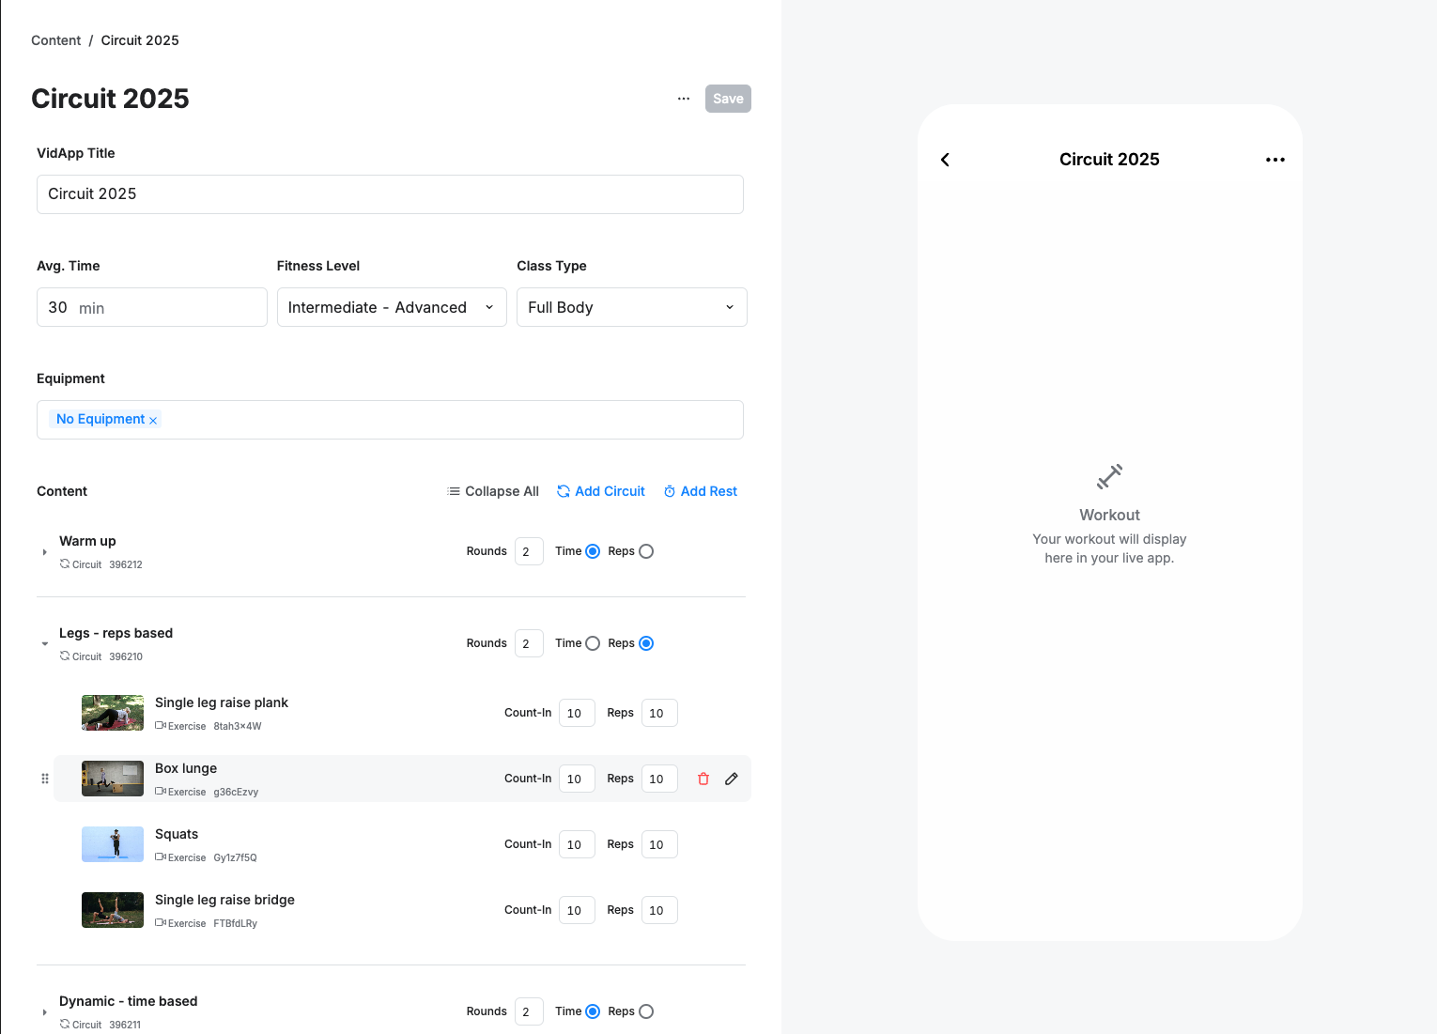Select Reps for Warm up circuit

tap(646, 551)
